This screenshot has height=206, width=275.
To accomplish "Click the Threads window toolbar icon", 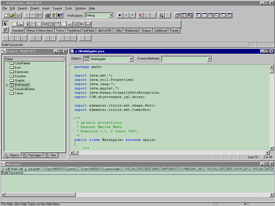I will [223, 15].
